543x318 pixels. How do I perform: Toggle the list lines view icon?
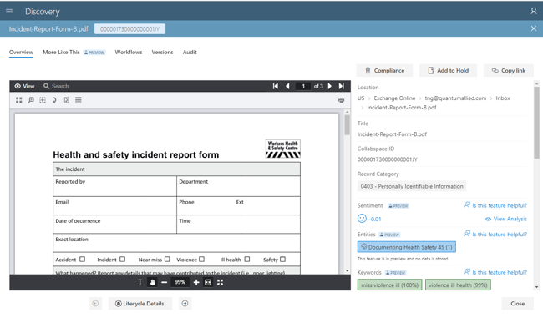[79, 100]
